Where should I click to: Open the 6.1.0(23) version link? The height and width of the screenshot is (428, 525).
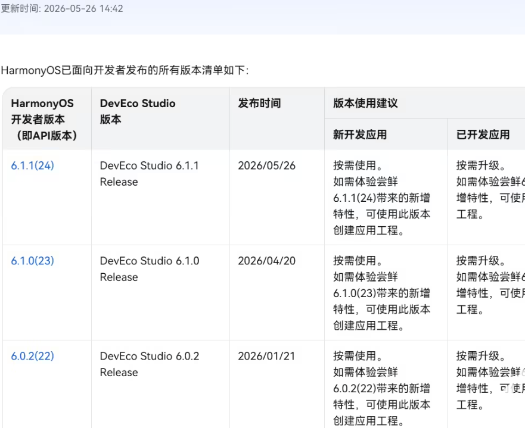click(x=33, y=261)
